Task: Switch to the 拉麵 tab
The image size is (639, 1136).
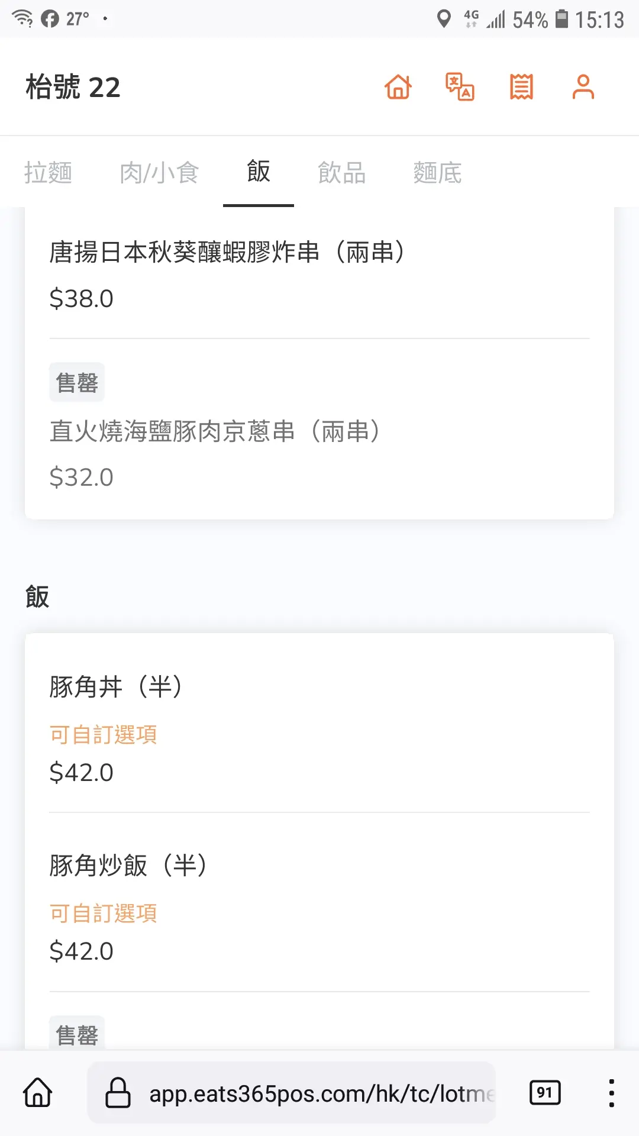Action: 48,173
